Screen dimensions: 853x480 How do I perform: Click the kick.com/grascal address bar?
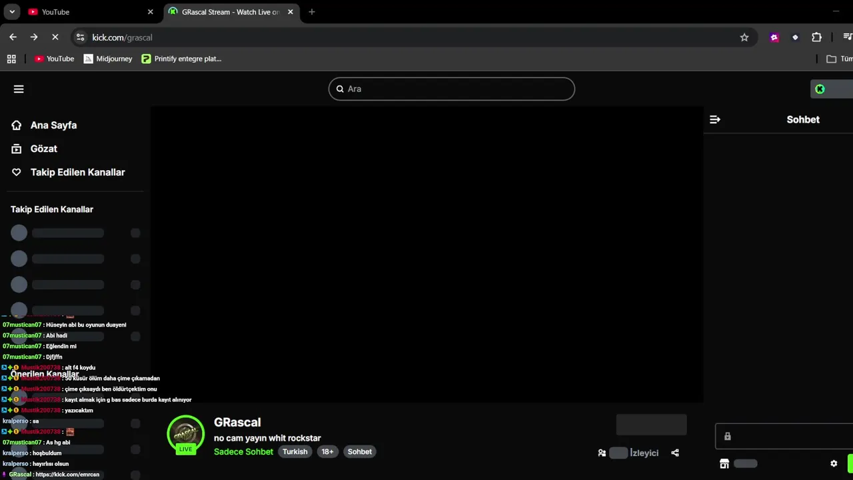tap(413, 37)
